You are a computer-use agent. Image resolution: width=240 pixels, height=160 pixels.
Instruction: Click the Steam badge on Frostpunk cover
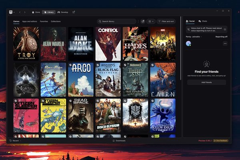125,101
